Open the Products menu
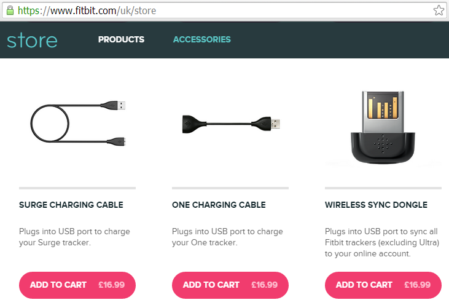This screenshot has height=308, width=449. [x=121, y=39]
